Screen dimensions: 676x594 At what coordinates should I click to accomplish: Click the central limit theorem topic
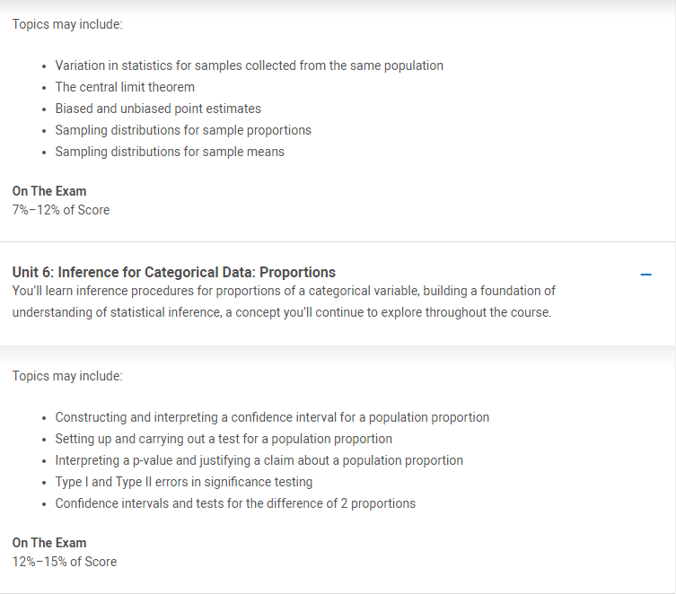[x=125, y=87]
